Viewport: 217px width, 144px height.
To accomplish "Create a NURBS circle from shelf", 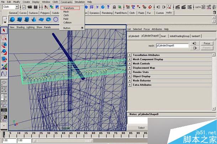I will 55,19.
